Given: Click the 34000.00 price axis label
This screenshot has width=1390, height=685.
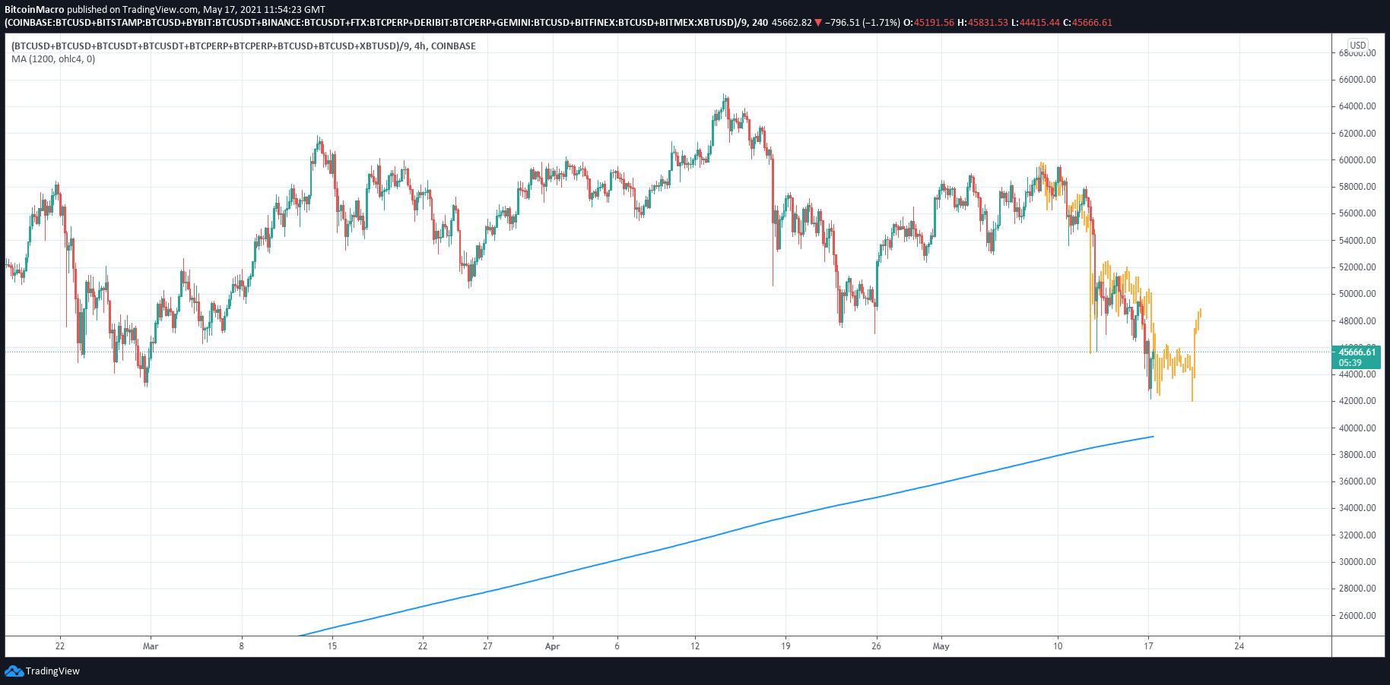Looking at the screenshot, I should [x=1357, y=508].
